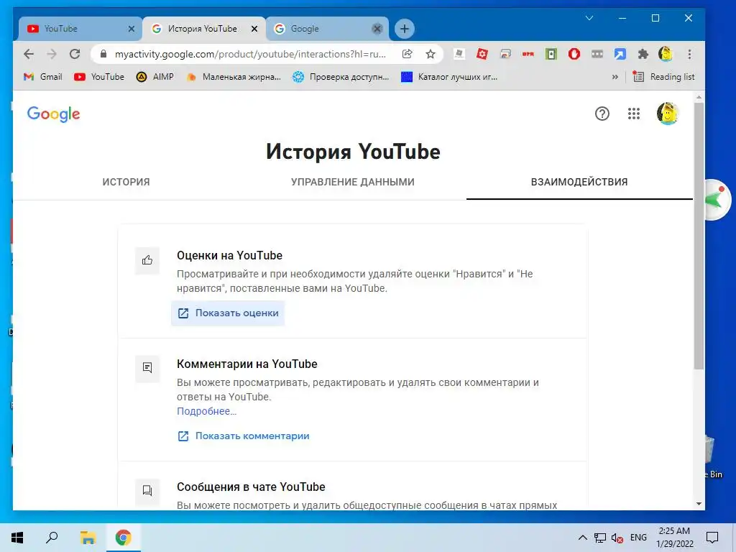Click the red gear extension icon
The height and width of the screenshot is (552, 736).
[x=482, y=54]
